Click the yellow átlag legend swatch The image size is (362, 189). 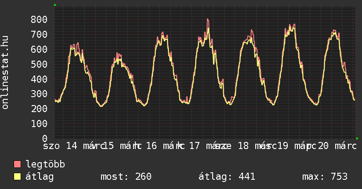coord(18,177)
